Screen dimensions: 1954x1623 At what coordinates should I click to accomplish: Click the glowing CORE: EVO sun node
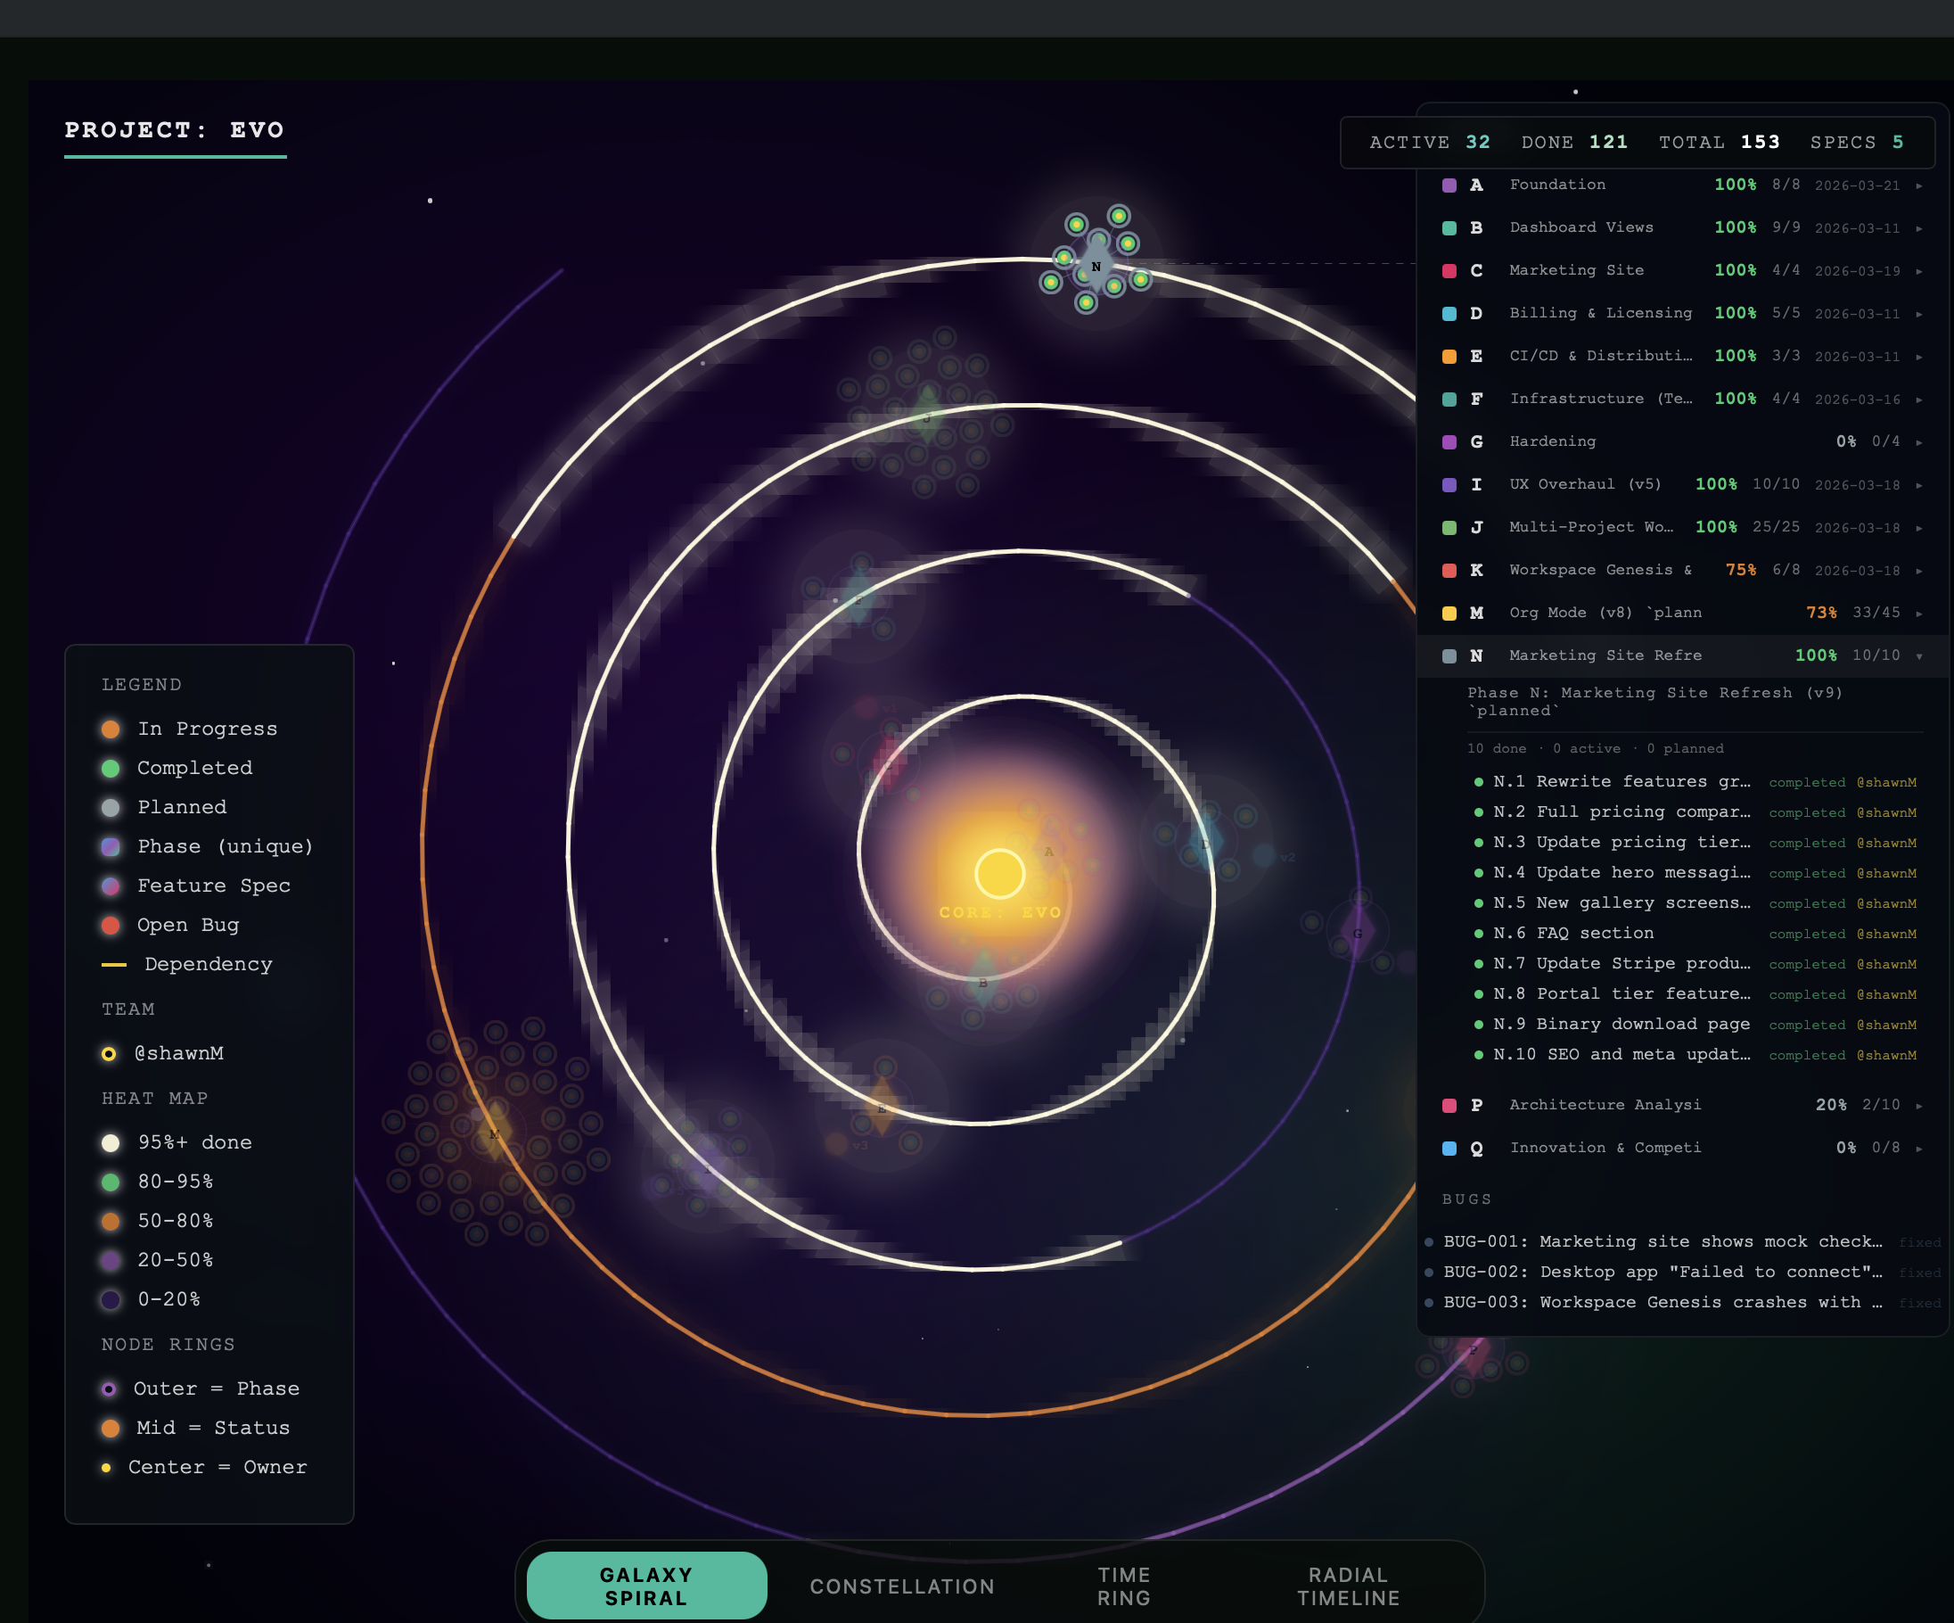999,874
